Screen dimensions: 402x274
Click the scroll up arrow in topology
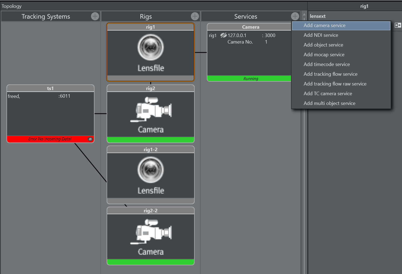tap(304, 15)
